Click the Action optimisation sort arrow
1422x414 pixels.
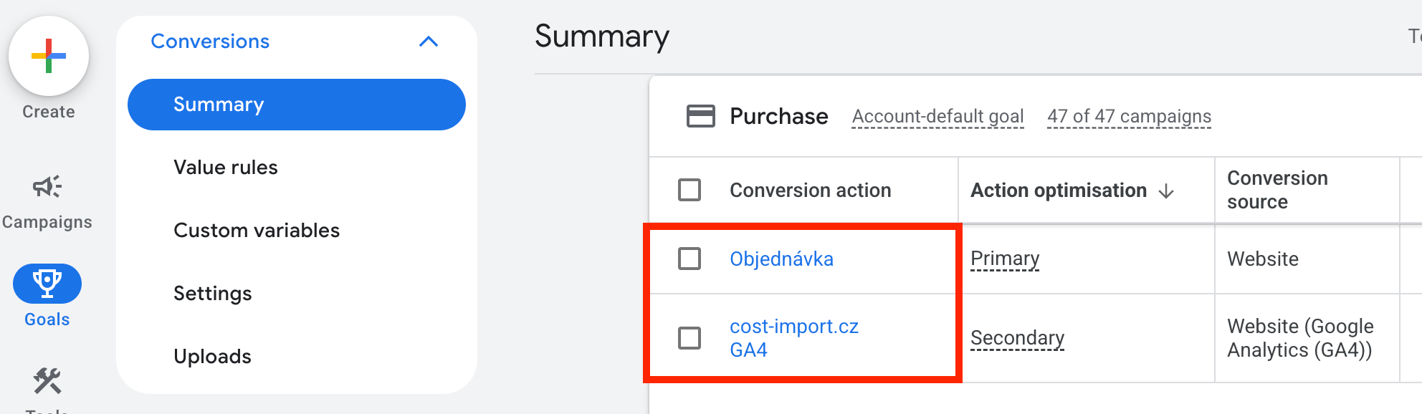tap(1166, 191)
